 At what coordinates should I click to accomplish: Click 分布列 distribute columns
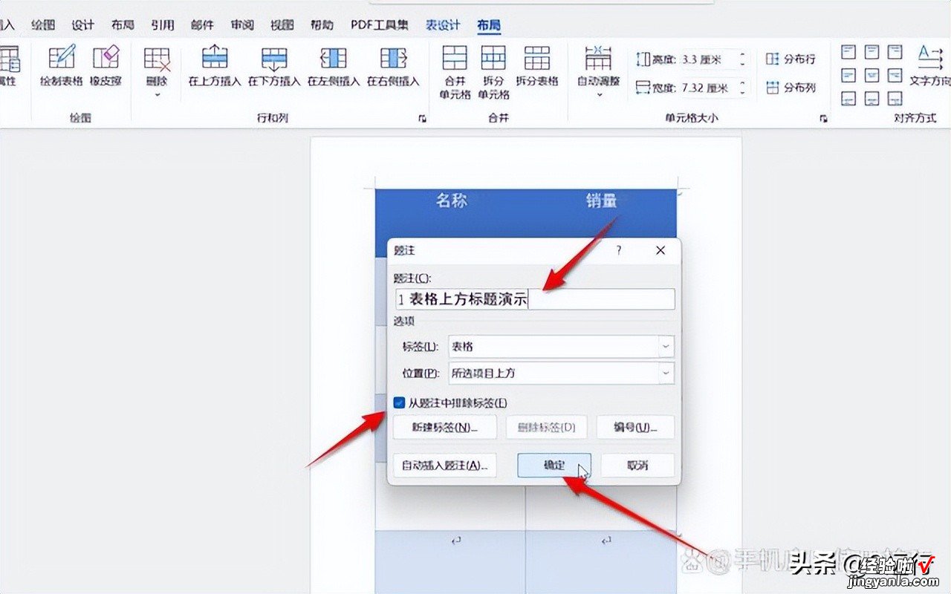coord(791,88)
